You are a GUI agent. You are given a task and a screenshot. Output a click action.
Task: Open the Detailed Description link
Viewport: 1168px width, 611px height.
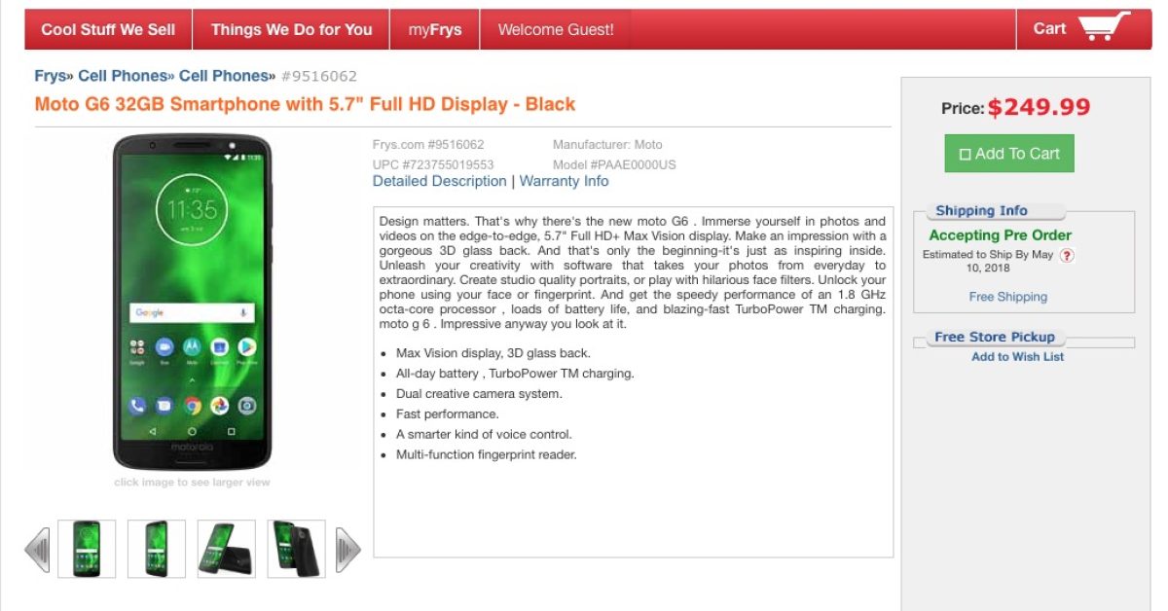[440, 181]
